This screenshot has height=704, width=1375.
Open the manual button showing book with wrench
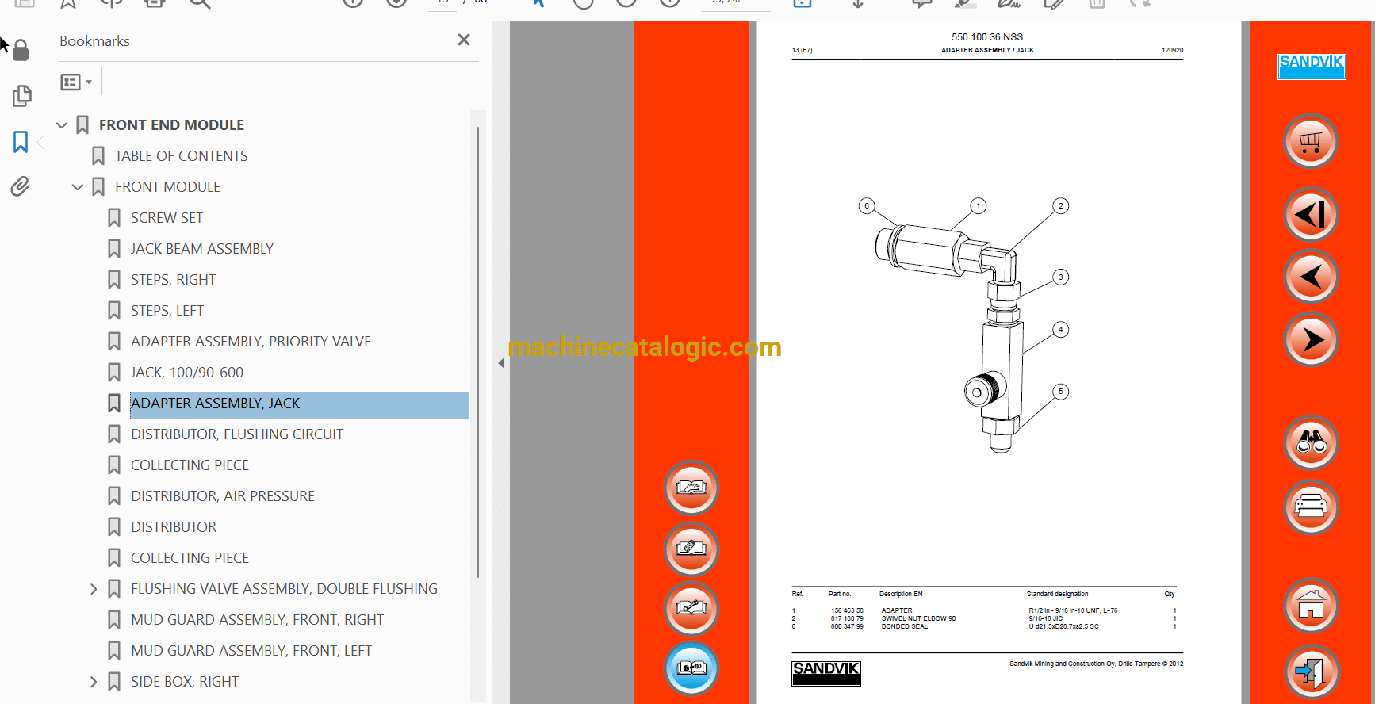pyautogui.click(x=691, y=609)
